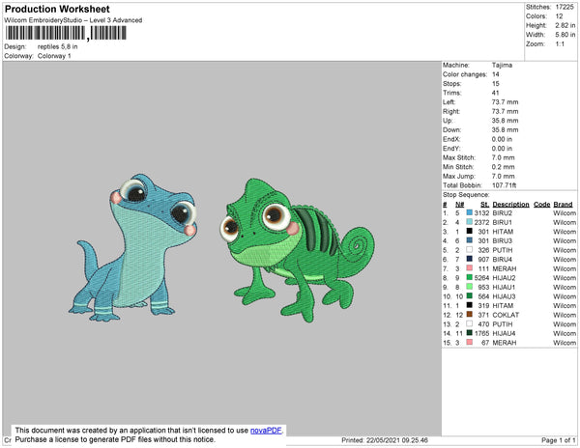
Task: Click the 'St.' column header
Action: point(485,205)
